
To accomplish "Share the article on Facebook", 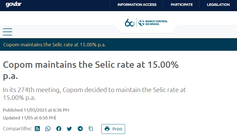I will tap(59, 129).
